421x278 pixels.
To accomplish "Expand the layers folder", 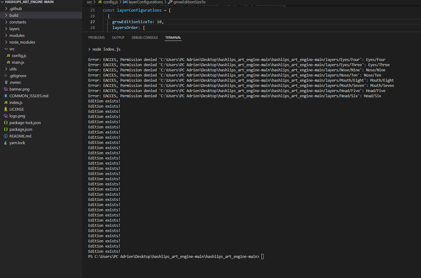I will point(14,29).
